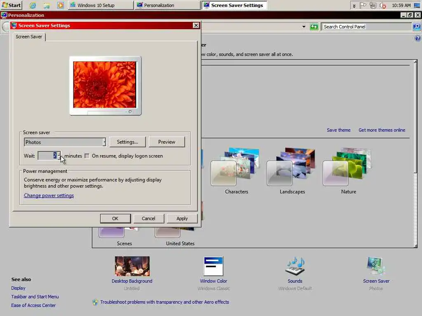This screenshot has width=422, height=316.
Task: Close the Screen Saver Settings dialog
Action: (x=196, y=25)
